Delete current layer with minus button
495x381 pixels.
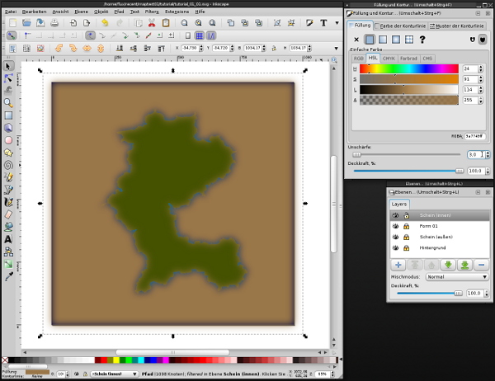(480, 265)
